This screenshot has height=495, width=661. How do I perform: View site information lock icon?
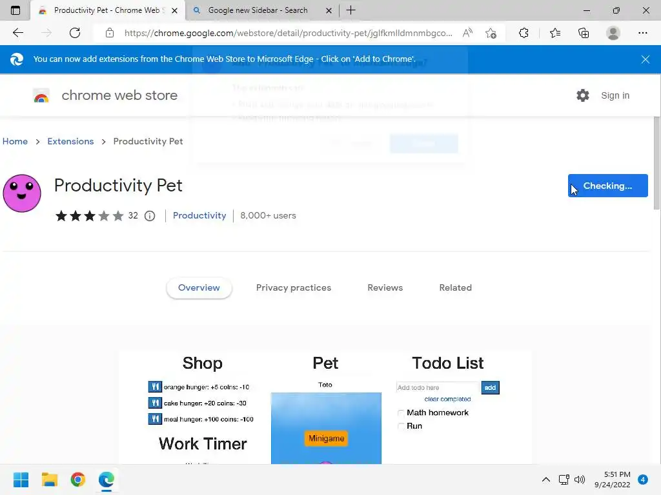point(110,33)
